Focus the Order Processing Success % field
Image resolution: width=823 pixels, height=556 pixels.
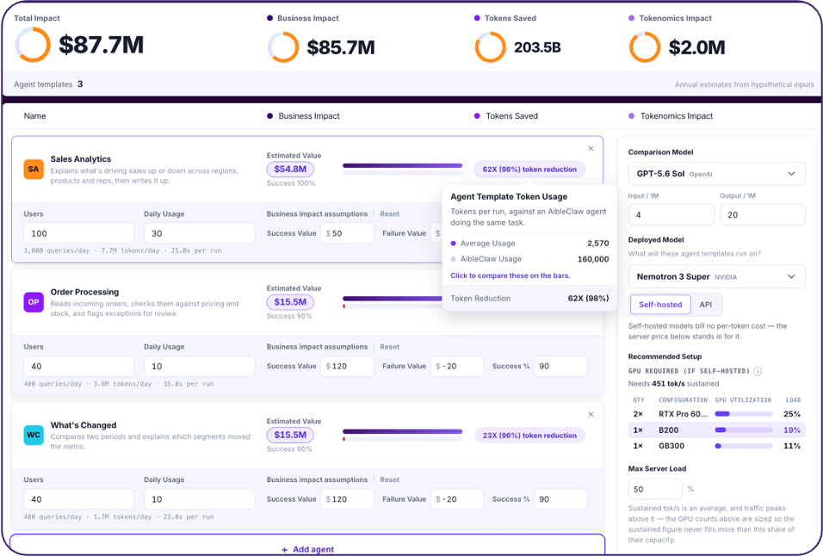click(x=561, y=366)
